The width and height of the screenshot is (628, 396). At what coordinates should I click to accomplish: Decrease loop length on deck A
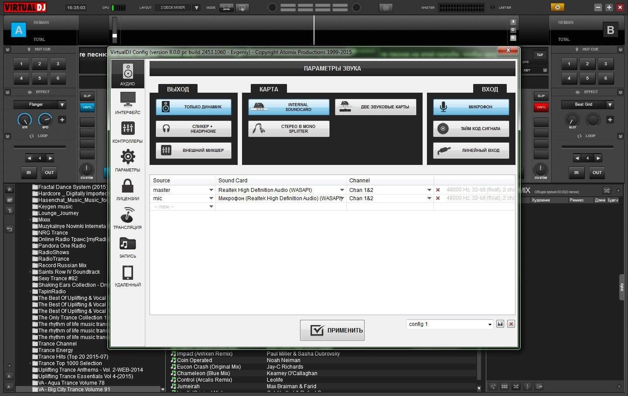click(29, 158)
